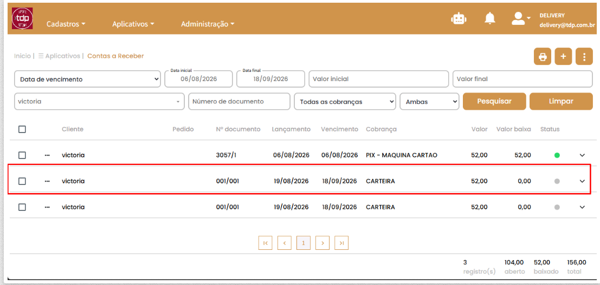Expand the row for document 3057/1
600x285 pixels.
(x=583, y=155)
